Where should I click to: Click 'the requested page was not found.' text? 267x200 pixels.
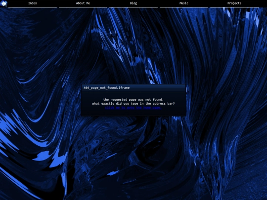click(x=133, y=100)
